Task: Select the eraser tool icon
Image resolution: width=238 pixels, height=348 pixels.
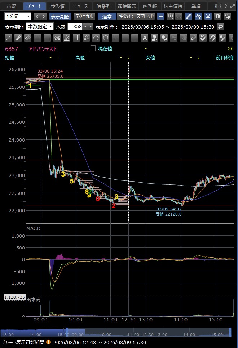Action: [x=193, y=38]
